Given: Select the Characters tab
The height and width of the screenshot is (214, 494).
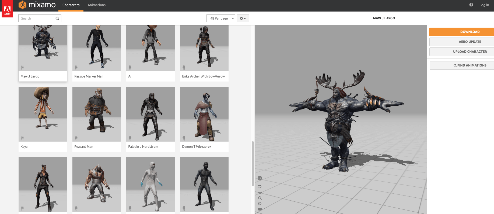Looking at the screenshot, I should click(x=71, y=5).
